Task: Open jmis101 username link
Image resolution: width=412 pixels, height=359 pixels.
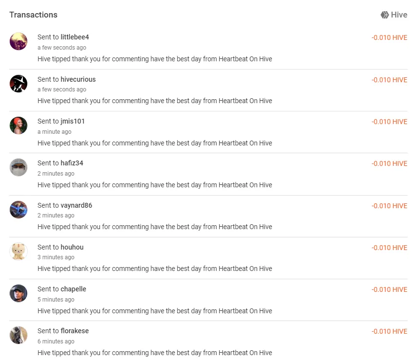Action: coord(73,121)
